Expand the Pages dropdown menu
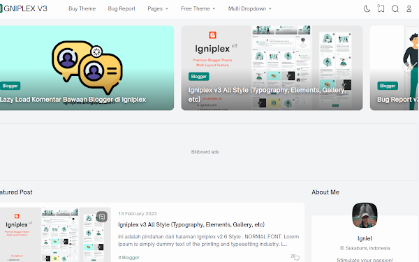419x262 pixels. [x=158, y=8]
